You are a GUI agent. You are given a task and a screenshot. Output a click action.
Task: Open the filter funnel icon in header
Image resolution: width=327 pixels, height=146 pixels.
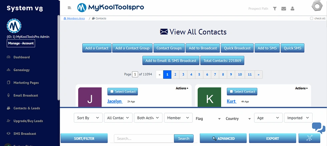coord(275,9)
